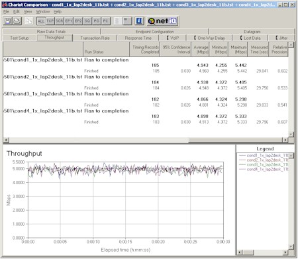Click the Run Status column header
The image size is (298, 259).
point(106,49)
